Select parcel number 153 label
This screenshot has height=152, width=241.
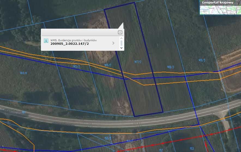pyautogui.click(x=192, y=149)
